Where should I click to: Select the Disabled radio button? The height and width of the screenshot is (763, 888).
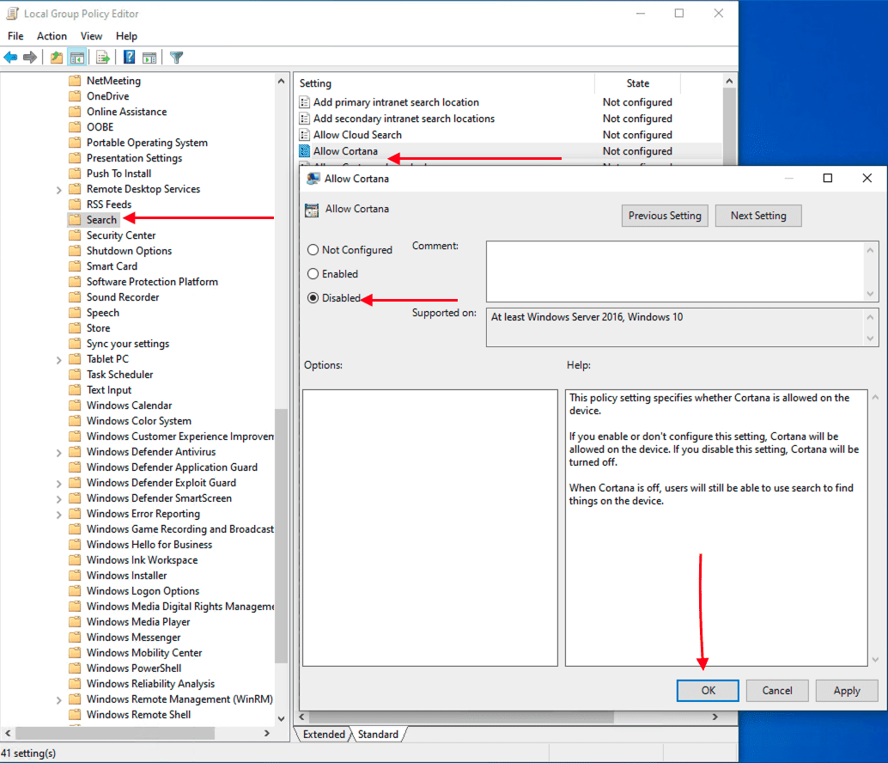pyautogui.click(x=313, y=298)
